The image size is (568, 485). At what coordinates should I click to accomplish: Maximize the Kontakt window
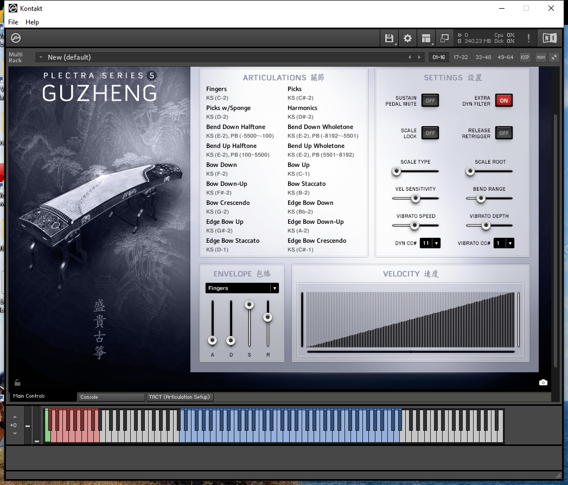tap(526, 8)
